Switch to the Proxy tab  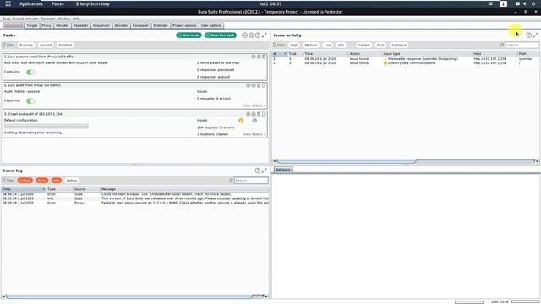[x=46, y=25]
